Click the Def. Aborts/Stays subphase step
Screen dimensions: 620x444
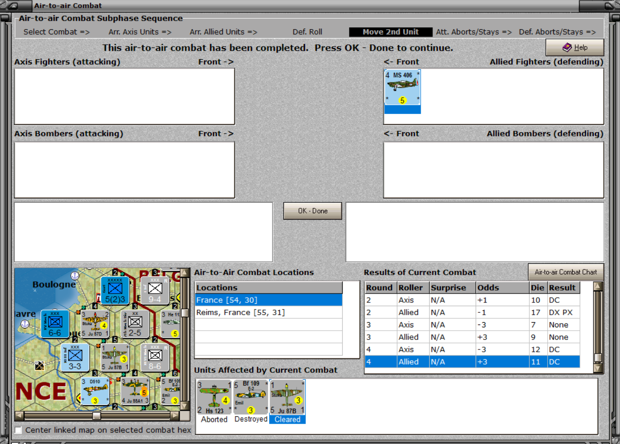click(557, 32)
